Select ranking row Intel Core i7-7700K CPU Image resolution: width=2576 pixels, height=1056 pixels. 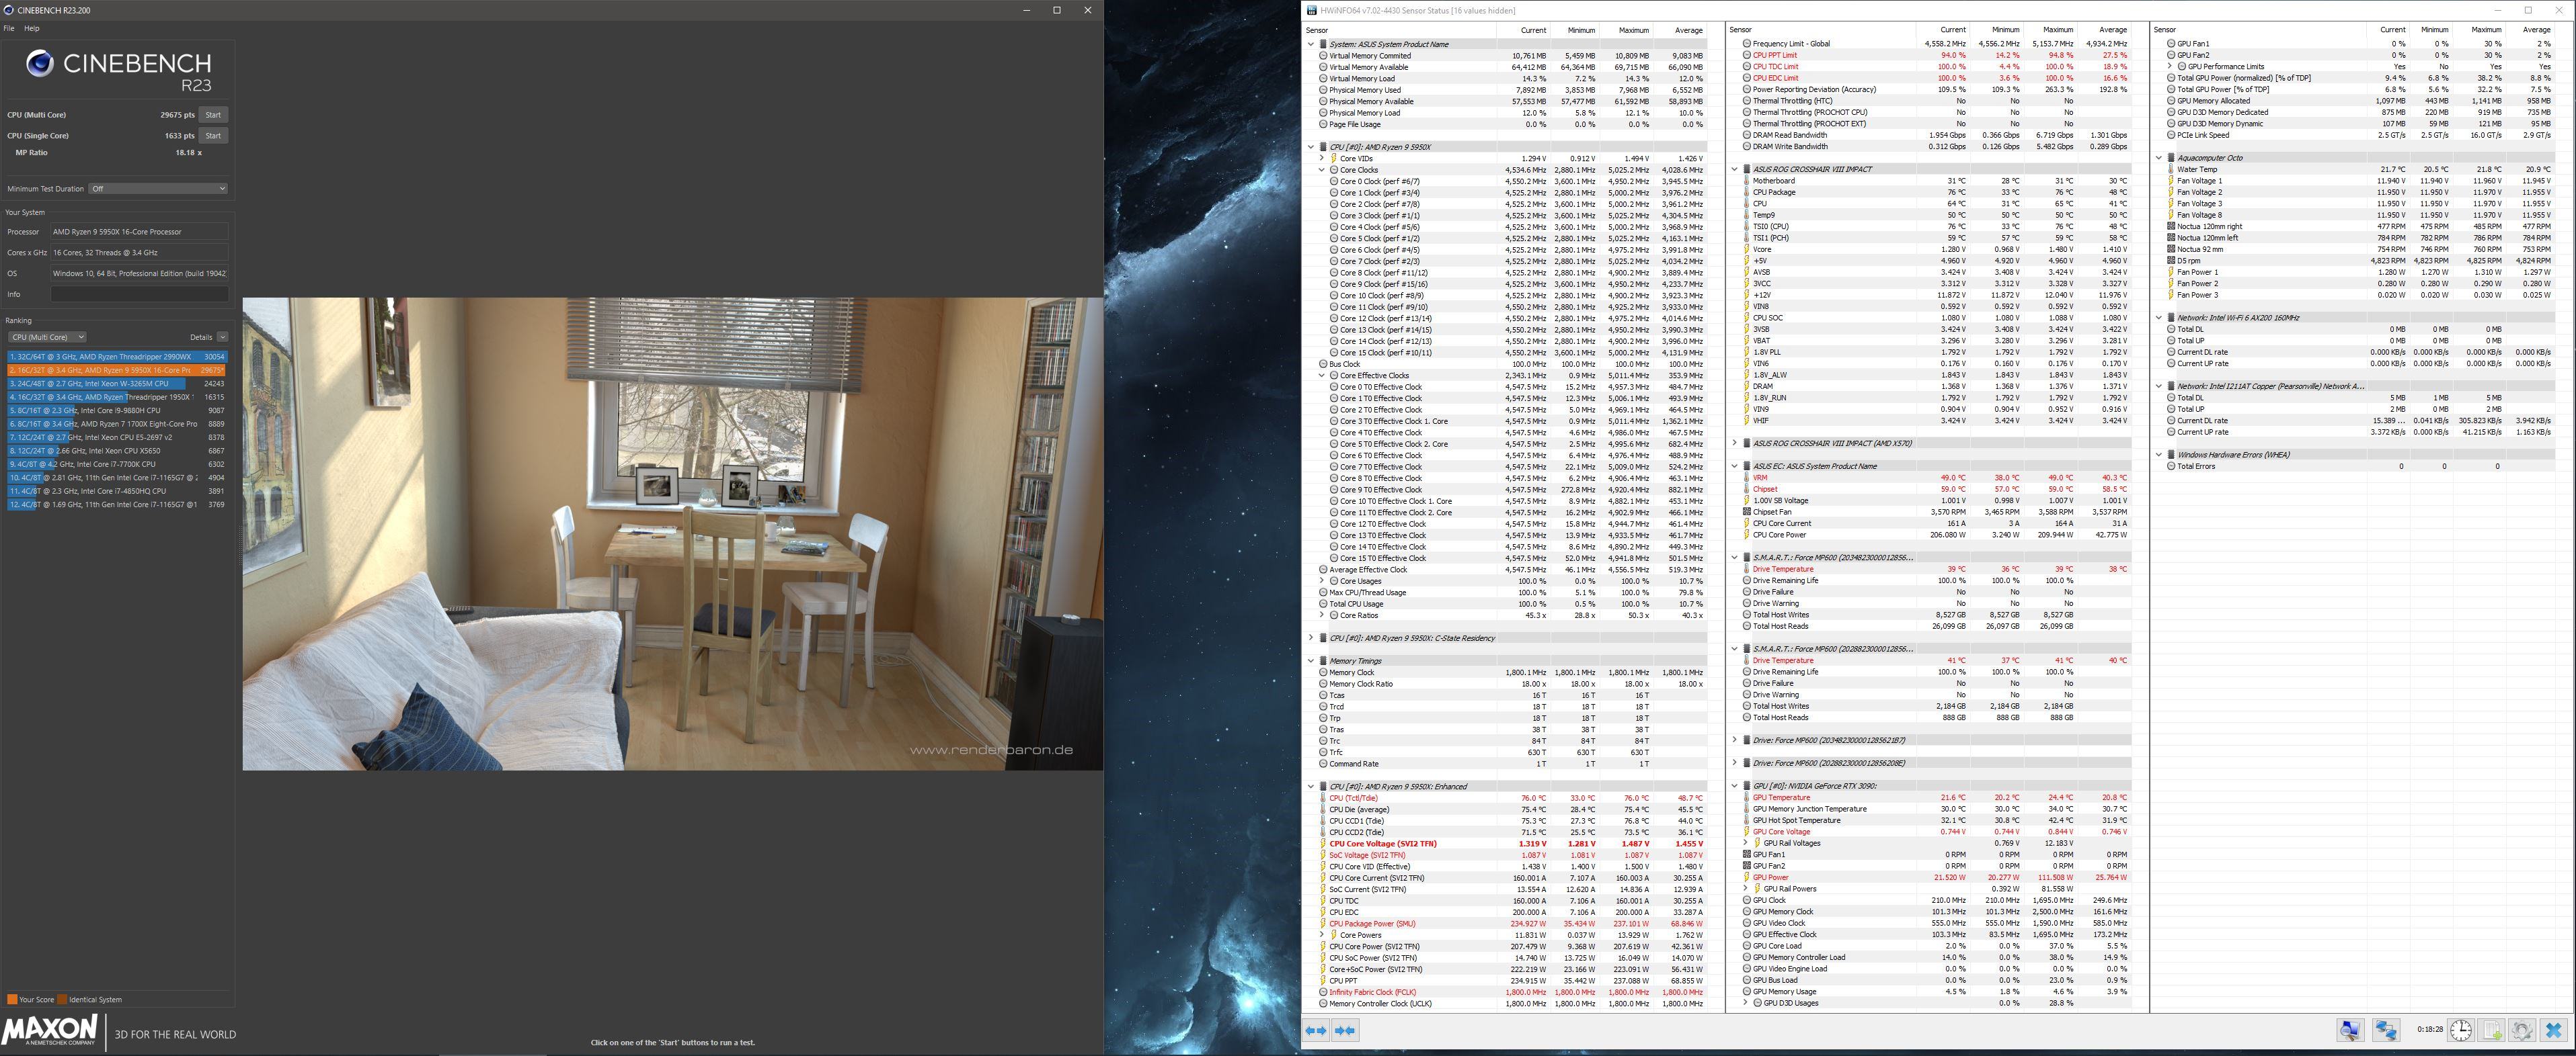(117, 465)
